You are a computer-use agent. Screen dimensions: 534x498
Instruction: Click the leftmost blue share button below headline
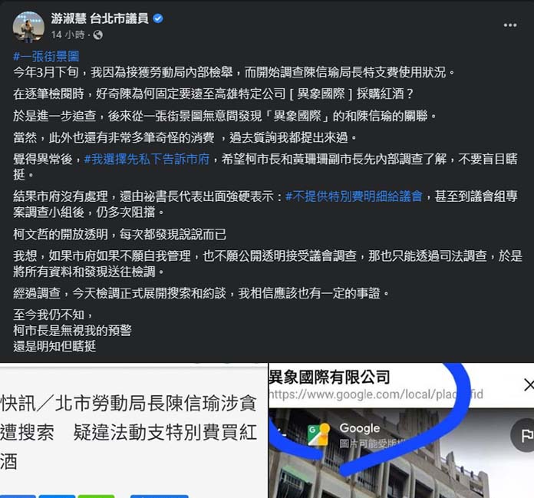18,496
